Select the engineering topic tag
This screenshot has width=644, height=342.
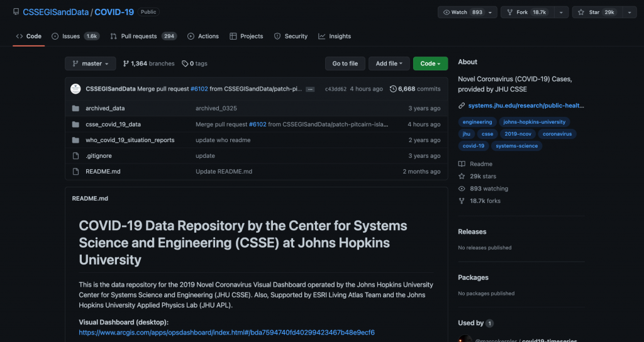click(x=477, y=122)
